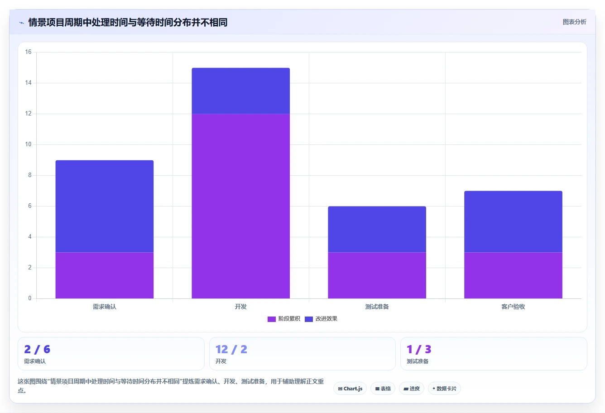Select the blue 改进效果 segment of 客户验收 bar
The width and height of the screenshot is (605, 413).
click(x=514, y=221)
